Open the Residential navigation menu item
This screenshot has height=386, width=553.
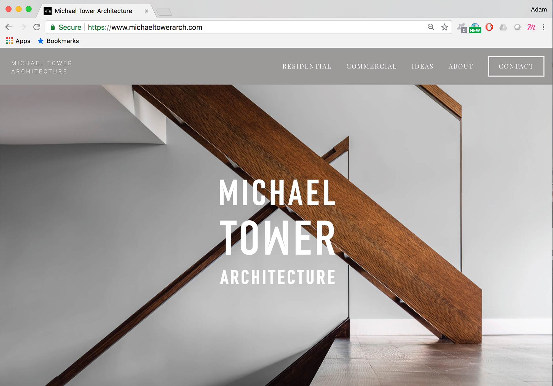click(307, 66)
